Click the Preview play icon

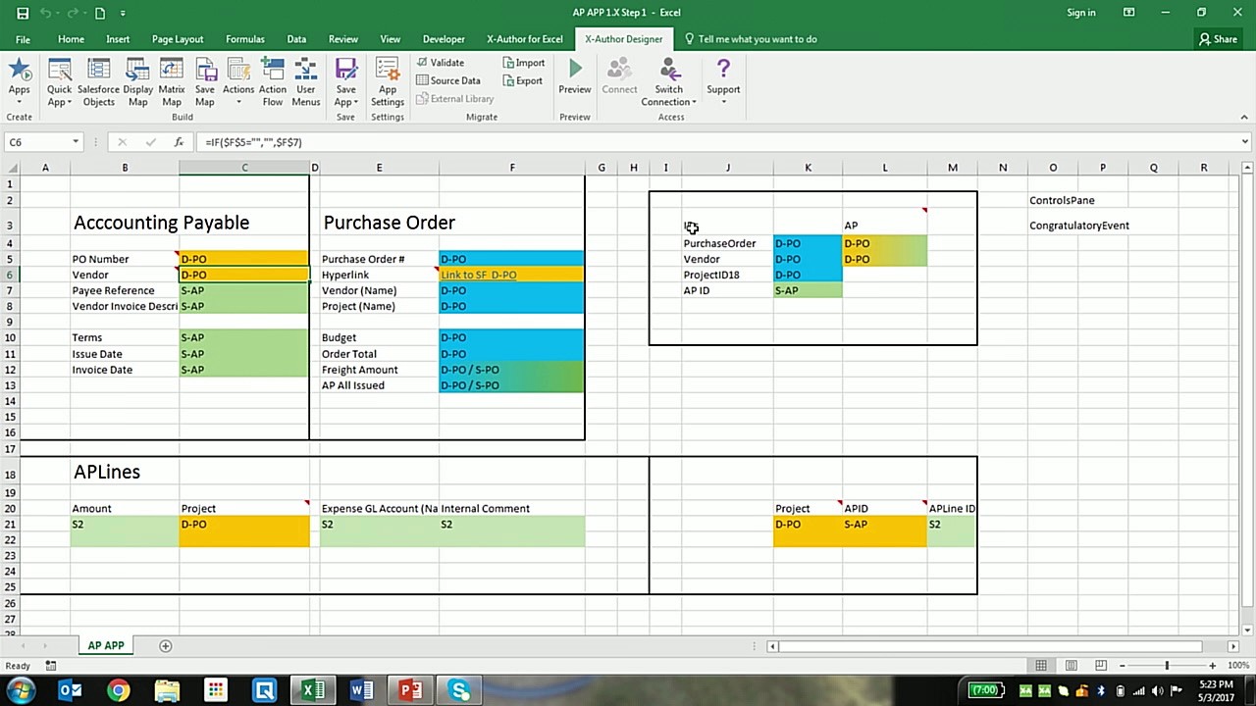point(575,69)
